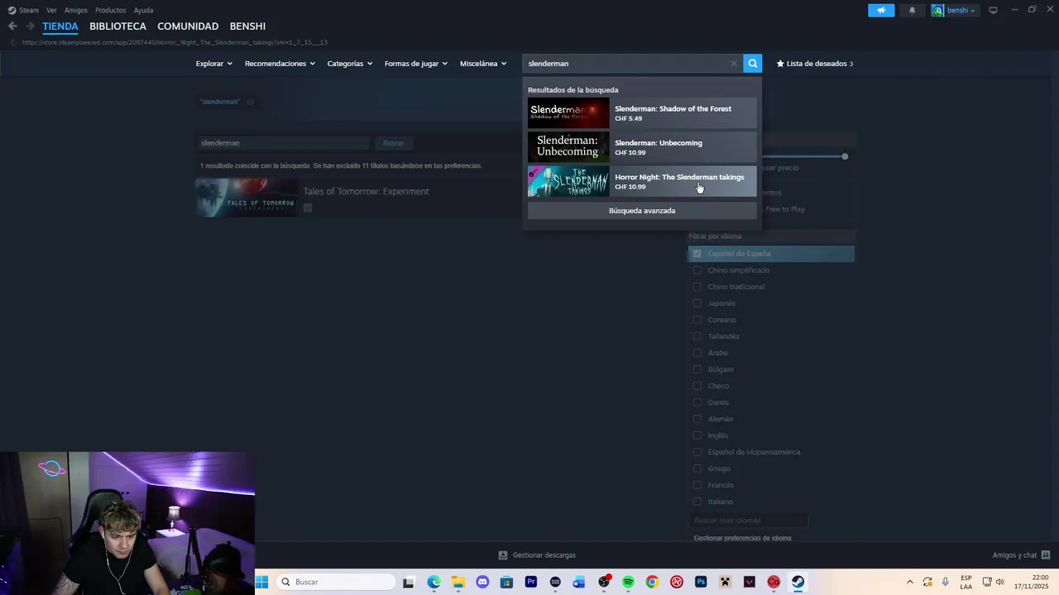Viewport: 1059px width, 595px height.
Task: Select Slenderman: Unbecoming search result
Action: click(x=642, y=147)
